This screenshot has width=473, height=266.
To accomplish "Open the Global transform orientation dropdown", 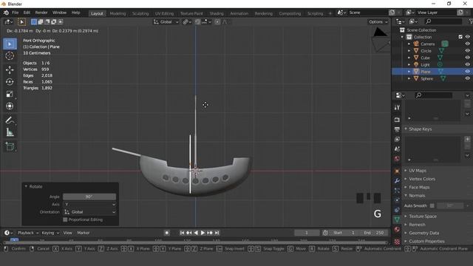I will (x=166, y=21).
